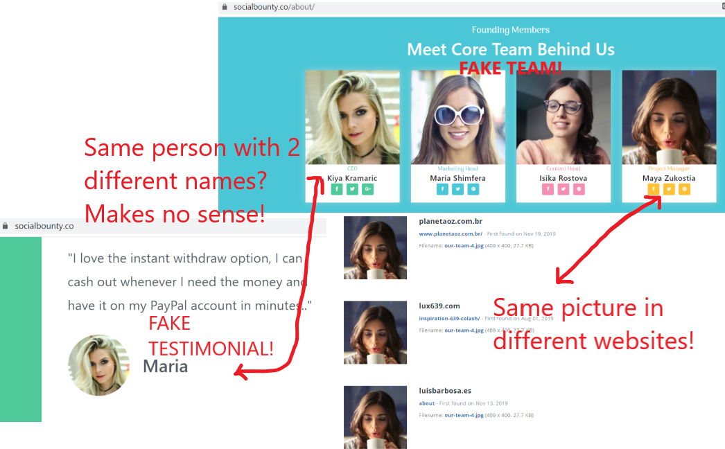
Task: Open Kiya Kramaric's Google Plus icon
Action: coord(367,189)
